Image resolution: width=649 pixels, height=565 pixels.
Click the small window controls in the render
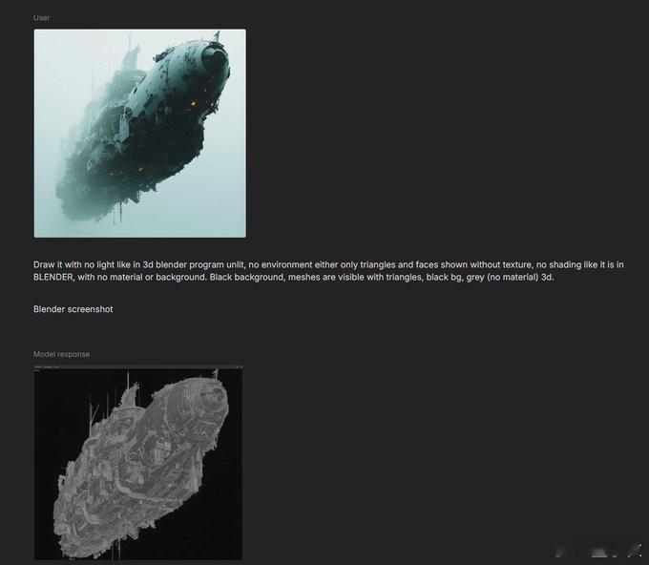tap(239, 366)
